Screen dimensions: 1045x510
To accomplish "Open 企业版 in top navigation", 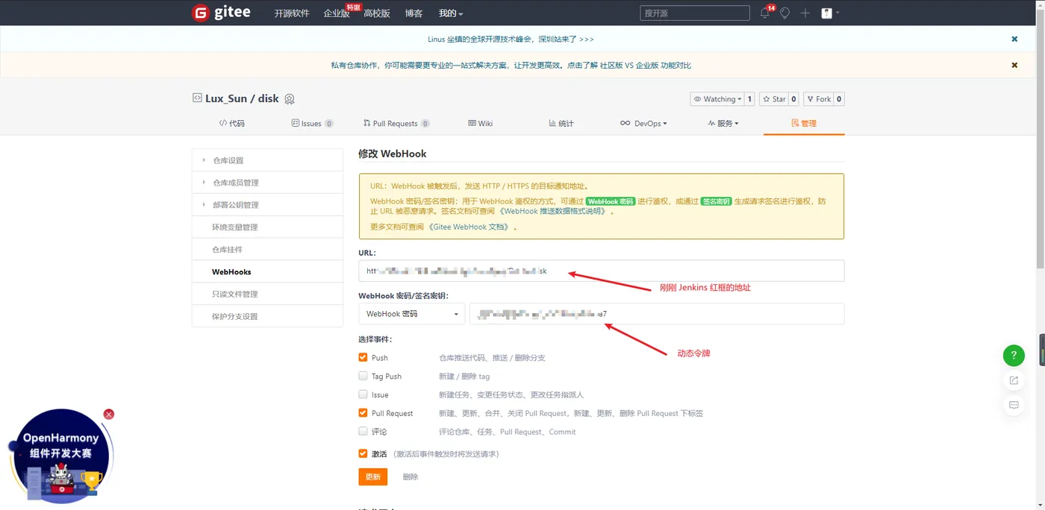I will click(x=337, y=13).
